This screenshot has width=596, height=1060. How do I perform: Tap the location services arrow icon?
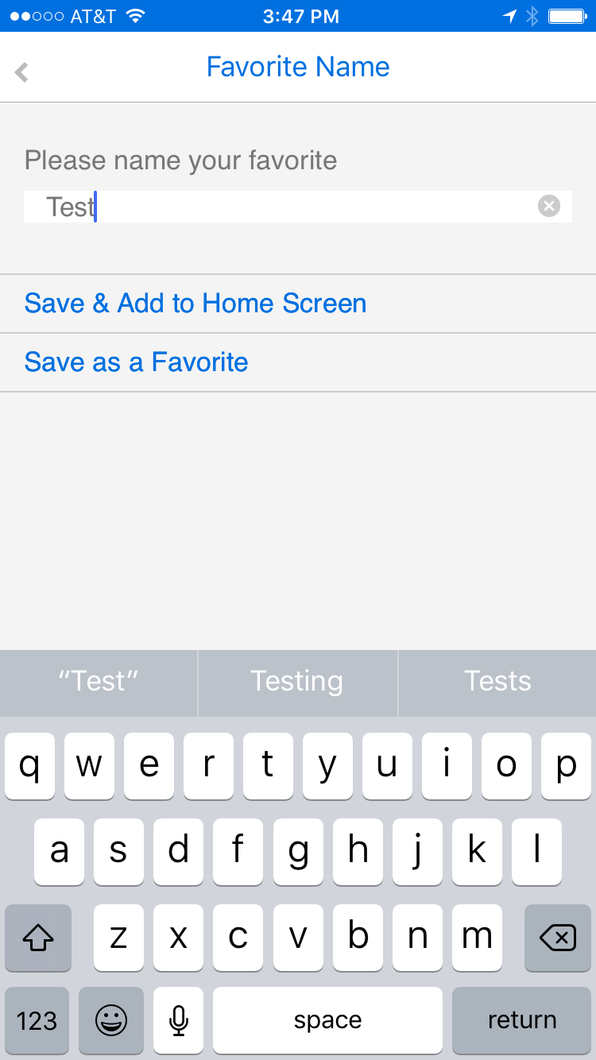tap(509, 16)
